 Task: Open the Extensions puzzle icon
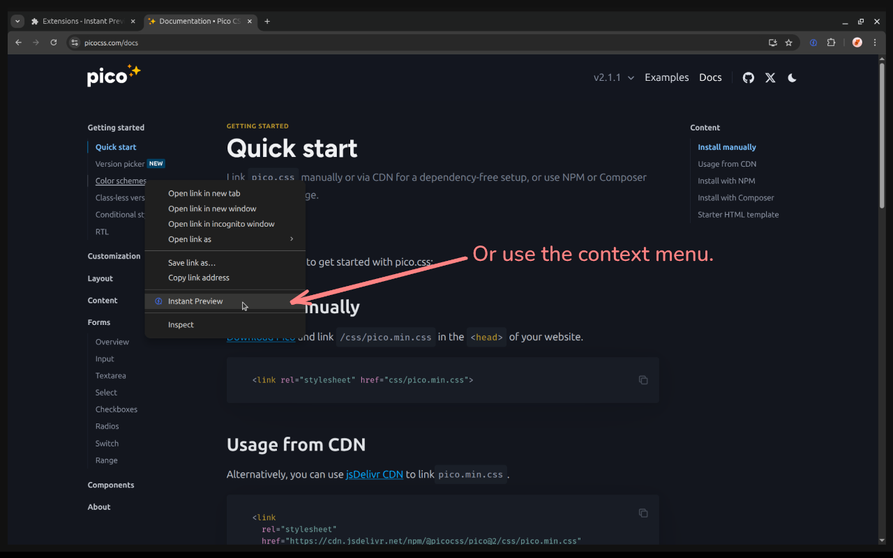coord(831,43)
